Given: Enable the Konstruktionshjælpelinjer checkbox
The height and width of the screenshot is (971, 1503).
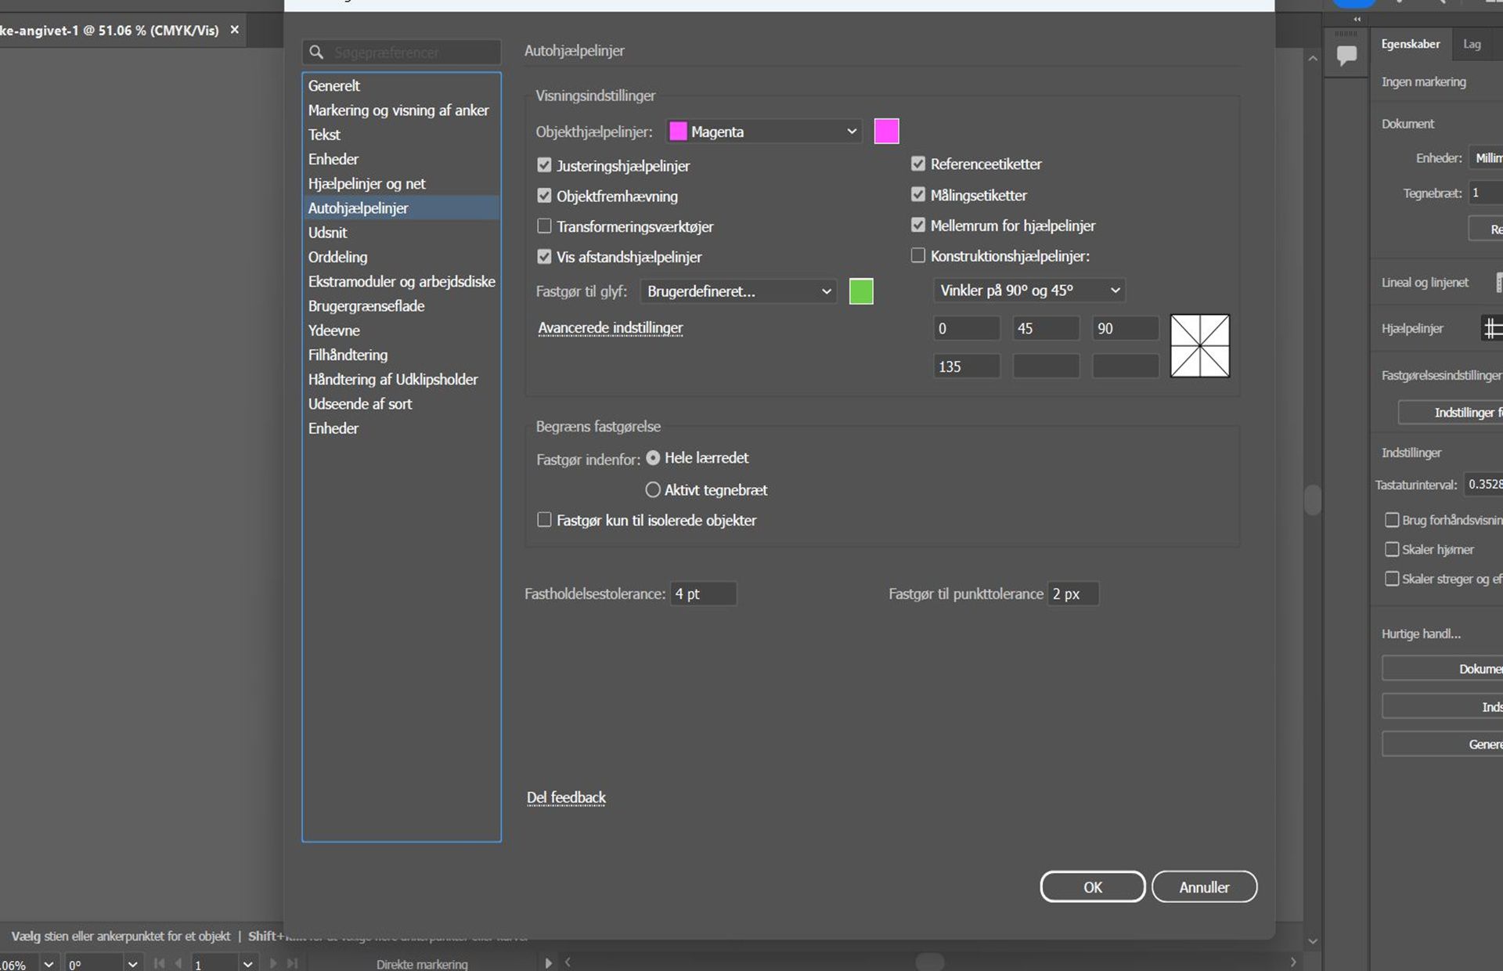Looking at the screenshot, I should coord(917,255).
